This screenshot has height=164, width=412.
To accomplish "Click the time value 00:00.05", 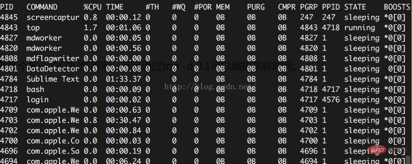I will (x=124, y=38).
